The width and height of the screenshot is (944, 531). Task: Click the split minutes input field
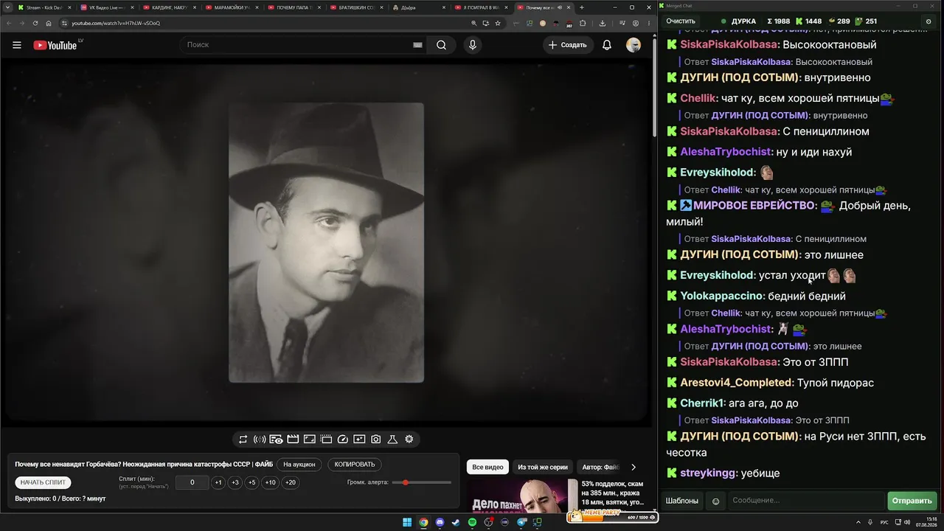pos(192,482)
